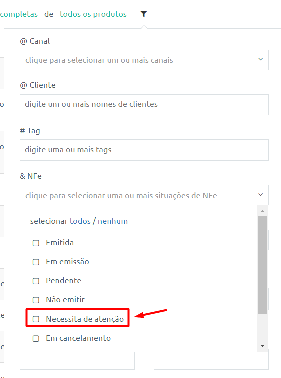Viewport: 281px width, 378px height.
Task: Toggle the Em emissão checkbox
Action: (x=36, y=262)
